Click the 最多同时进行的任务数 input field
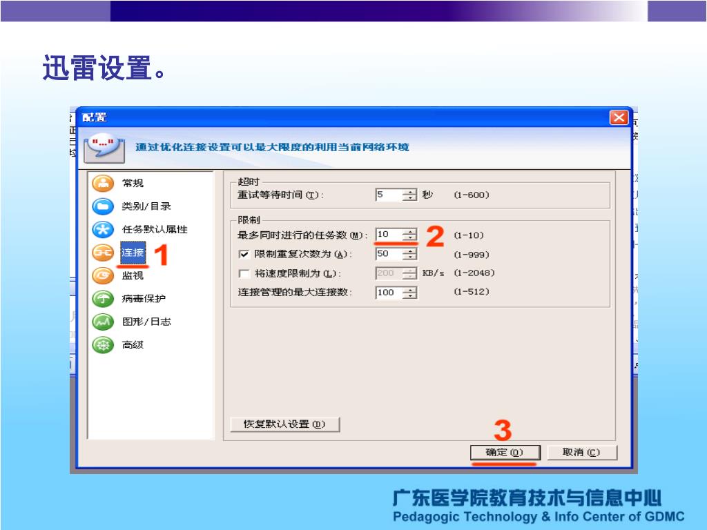Viewport: 707px width, 530px height. 388,235
